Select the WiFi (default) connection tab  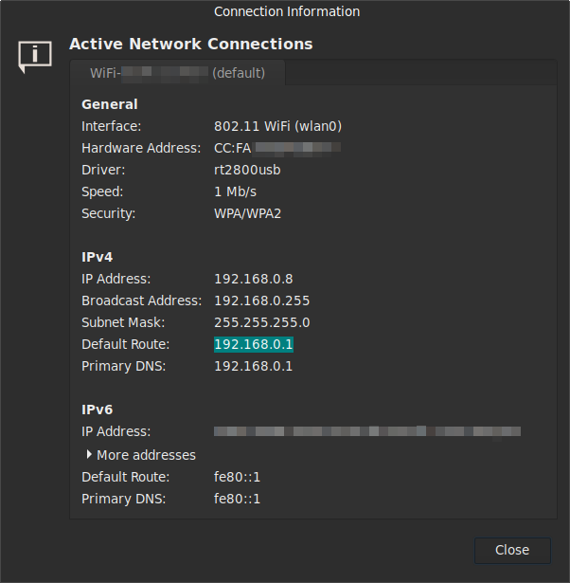click(177, 73)
